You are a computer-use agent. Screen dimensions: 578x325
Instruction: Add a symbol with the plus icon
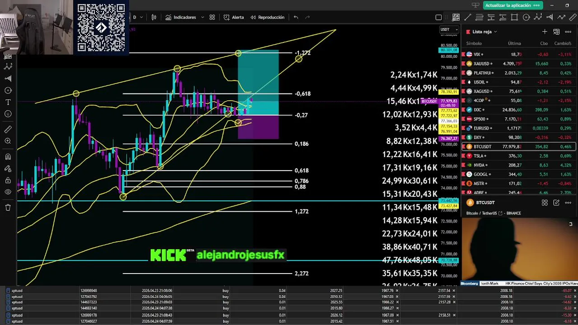[545, 32]
